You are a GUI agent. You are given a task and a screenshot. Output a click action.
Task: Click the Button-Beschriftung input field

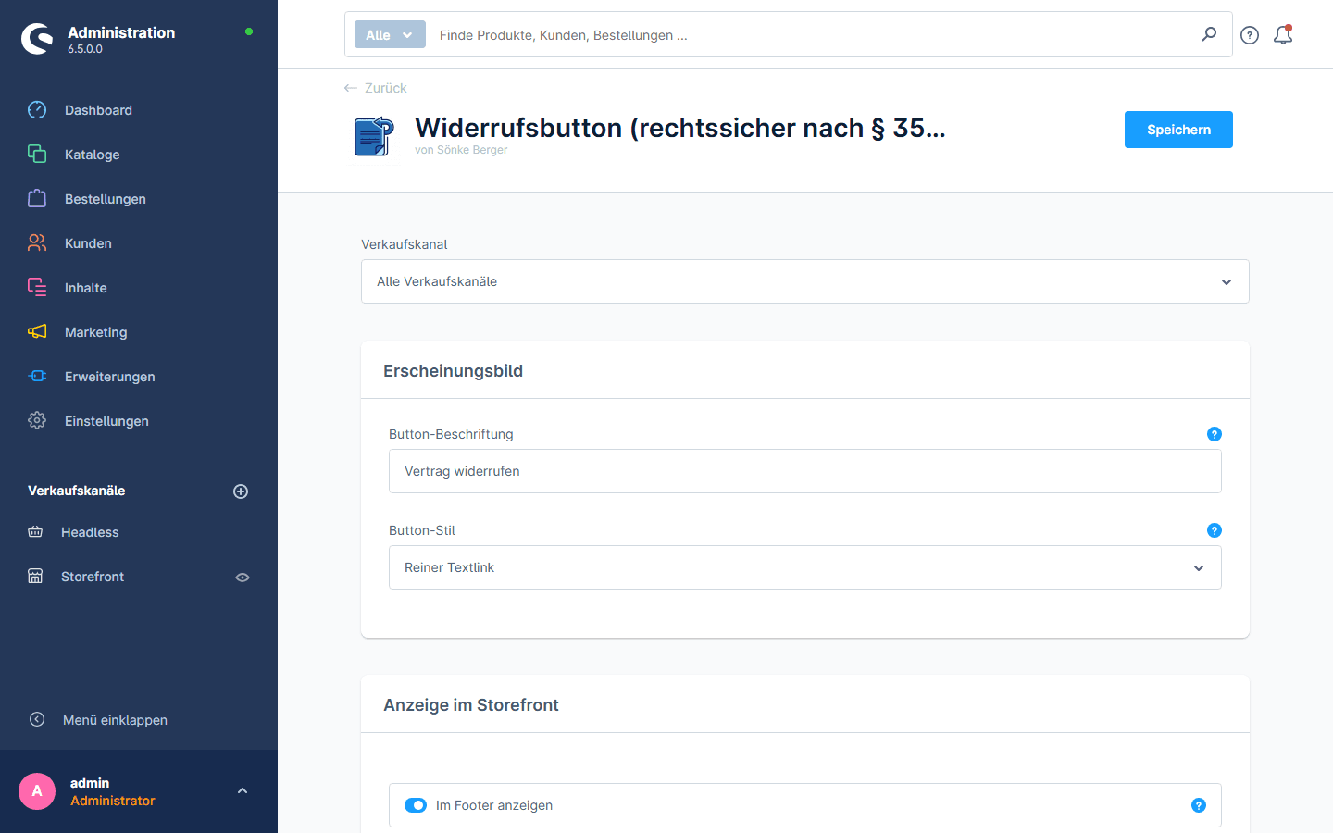click(x=805, y=471)
